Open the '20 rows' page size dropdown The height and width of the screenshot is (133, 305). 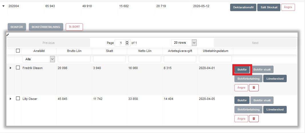[x=184, y=43]
